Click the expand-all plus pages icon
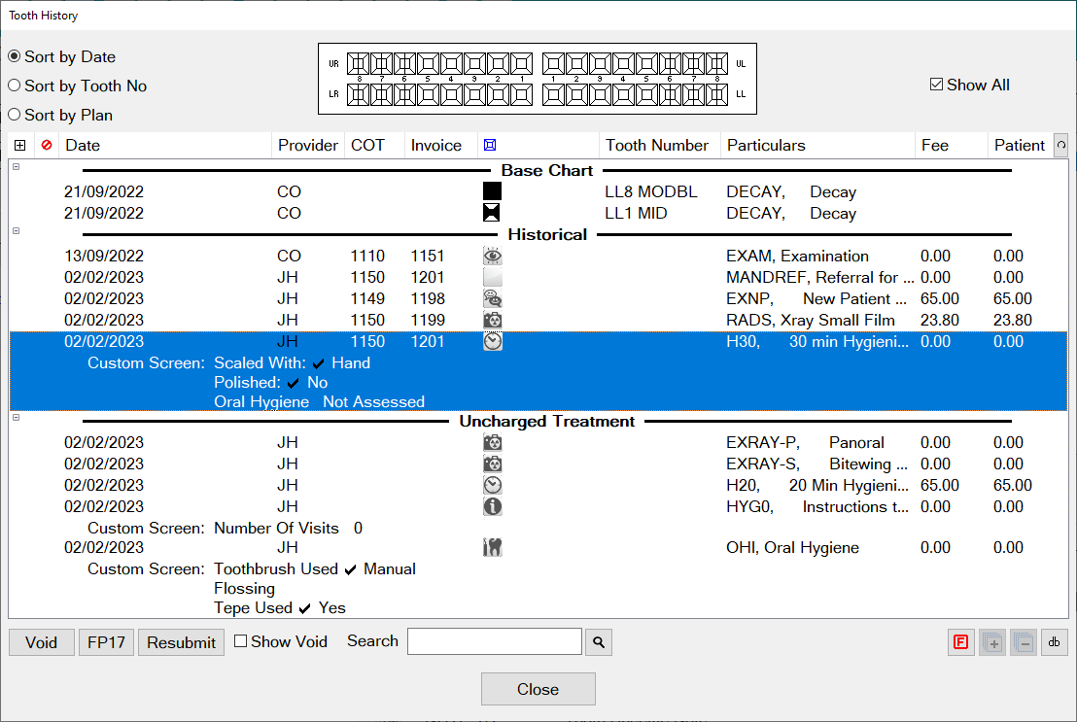Screen dimensions: 1077x722 point(992,642)
